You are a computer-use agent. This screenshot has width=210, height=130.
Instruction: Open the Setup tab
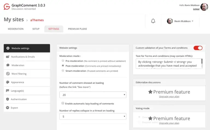point(36,29)
